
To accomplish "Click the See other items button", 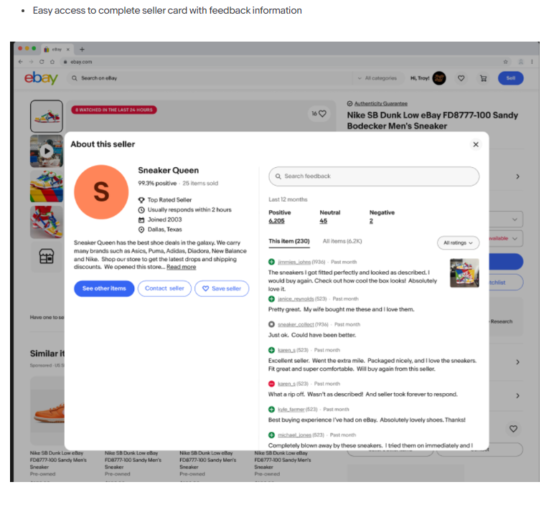I will point(104,288).
